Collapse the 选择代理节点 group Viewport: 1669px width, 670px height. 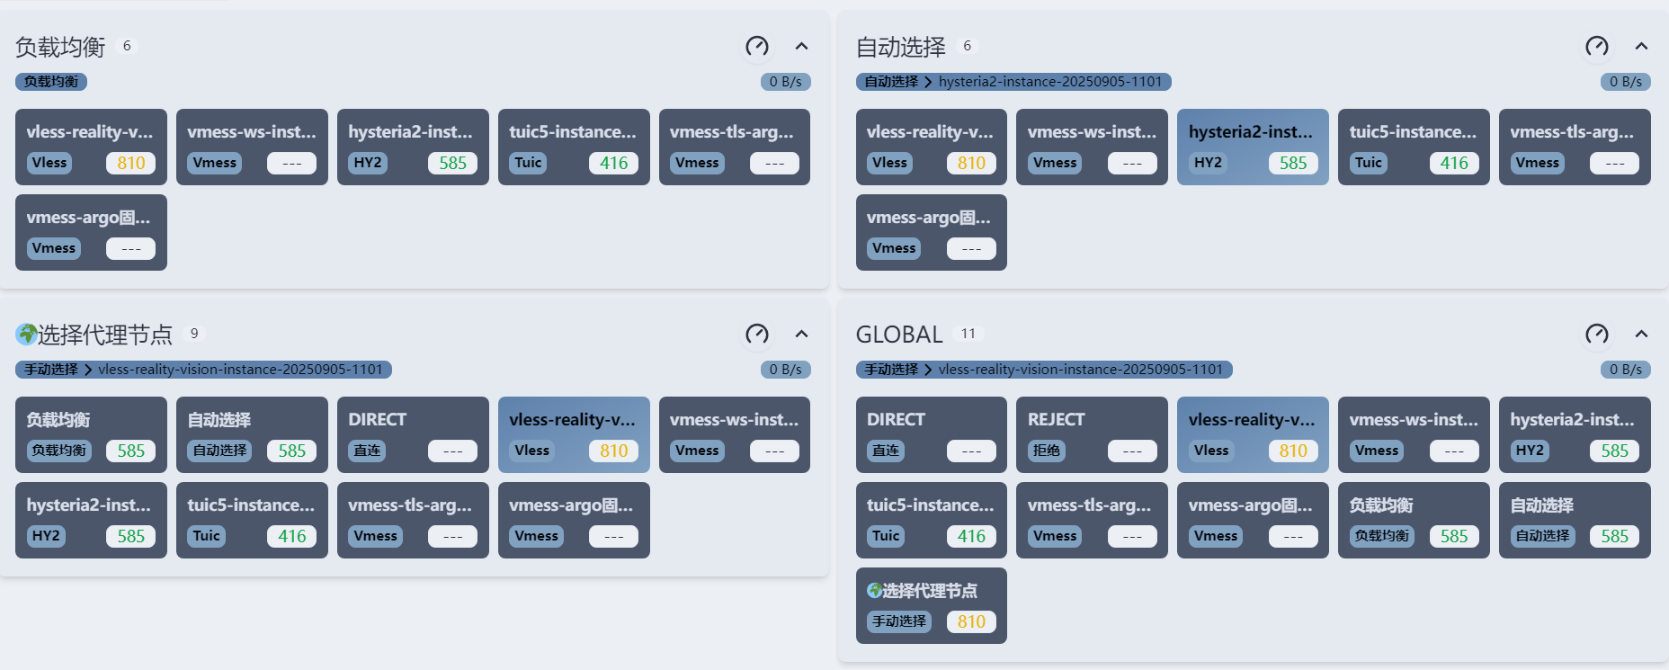(801, 335)
